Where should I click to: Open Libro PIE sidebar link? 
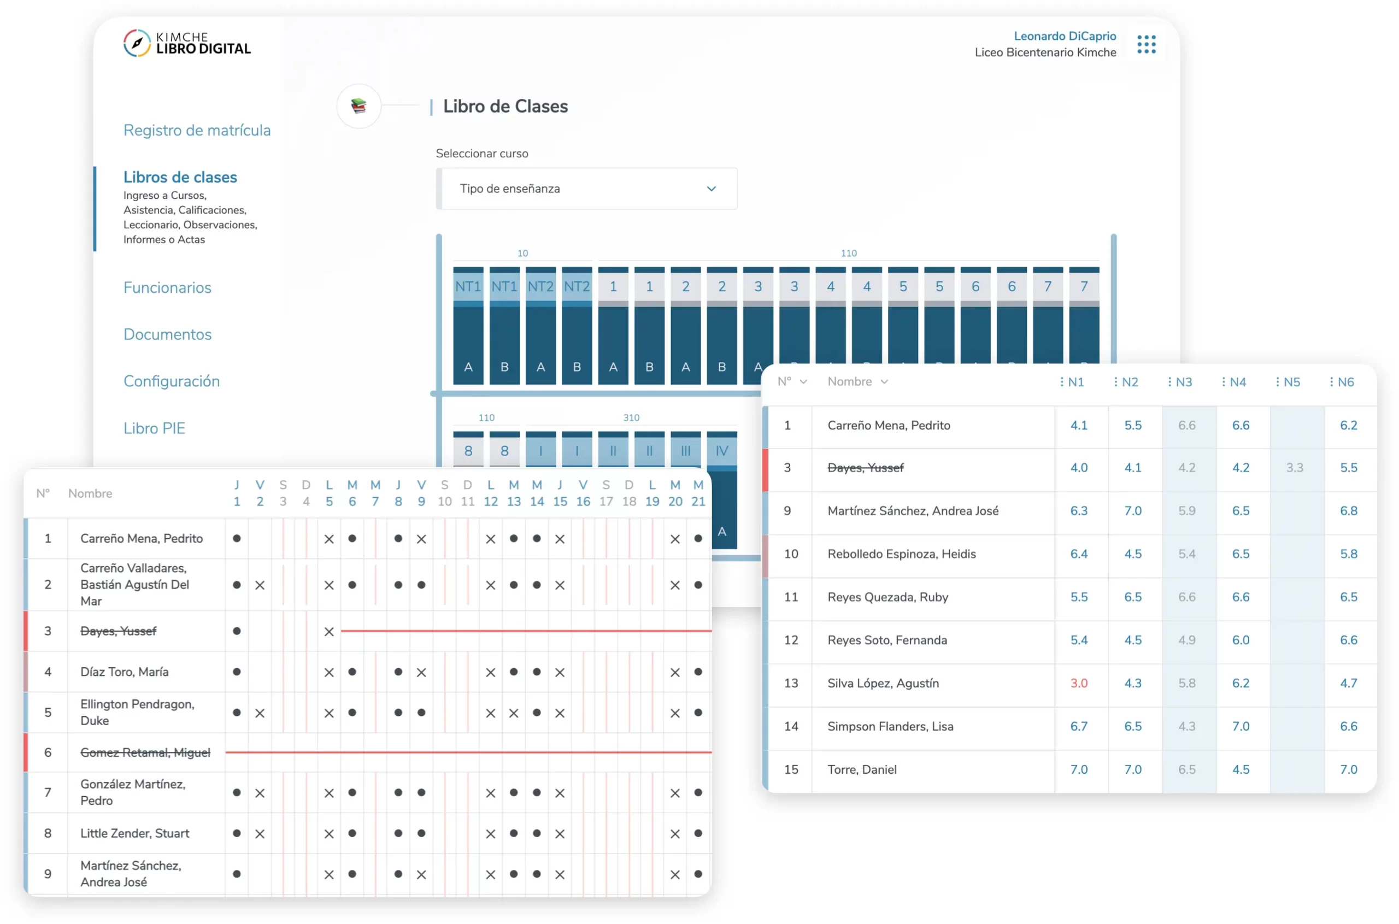154,428
